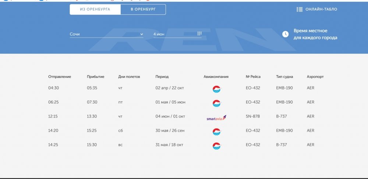Switch to the «В Оренбург» tab
This screenshot has width=368, height=179.
(x=143, y=10)
